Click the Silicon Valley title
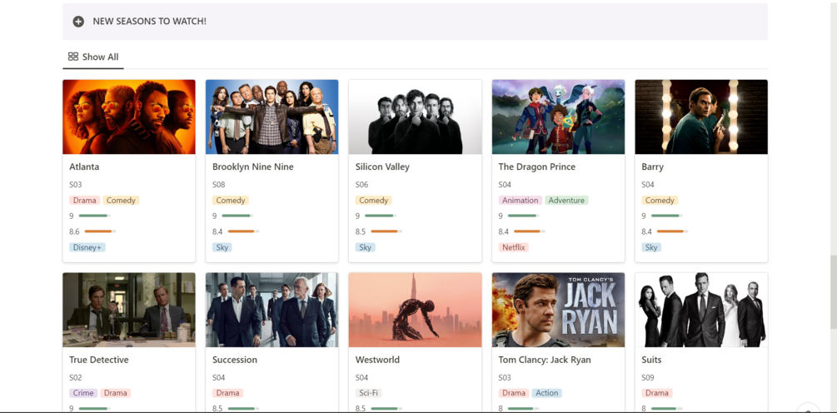 382,167
